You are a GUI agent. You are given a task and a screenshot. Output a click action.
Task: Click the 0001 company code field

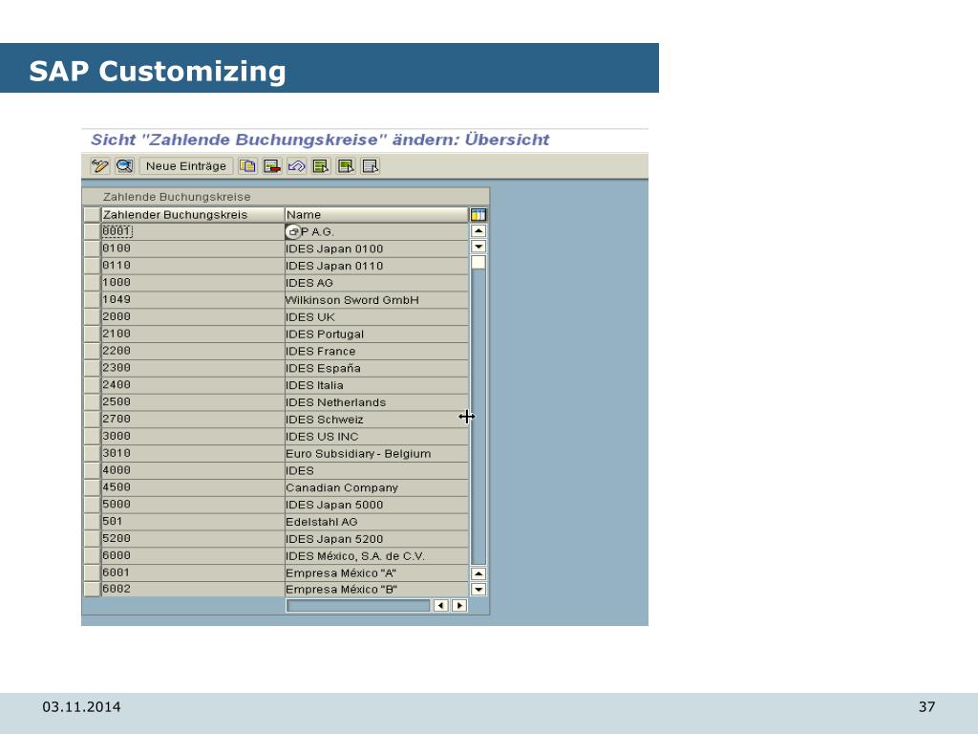pyautogui.click(x=192, y=231)
